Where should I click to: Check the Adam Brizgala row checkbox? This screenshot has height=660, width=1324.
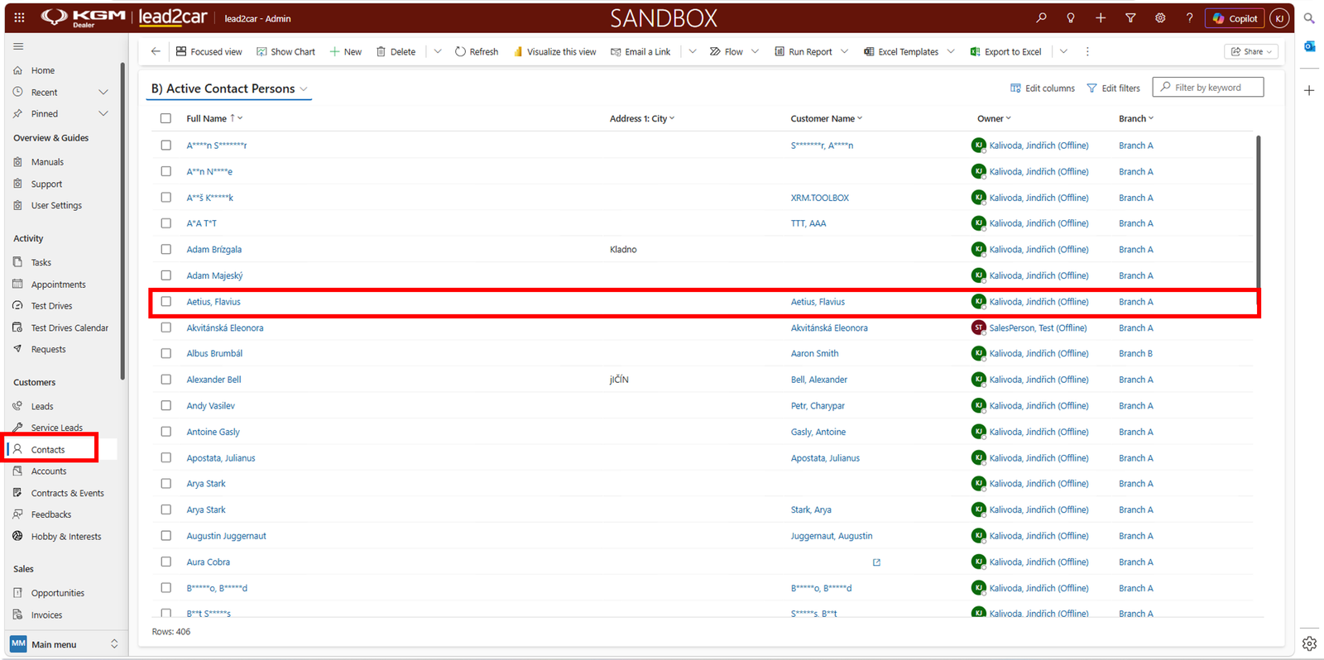click(x=166, y=249)
